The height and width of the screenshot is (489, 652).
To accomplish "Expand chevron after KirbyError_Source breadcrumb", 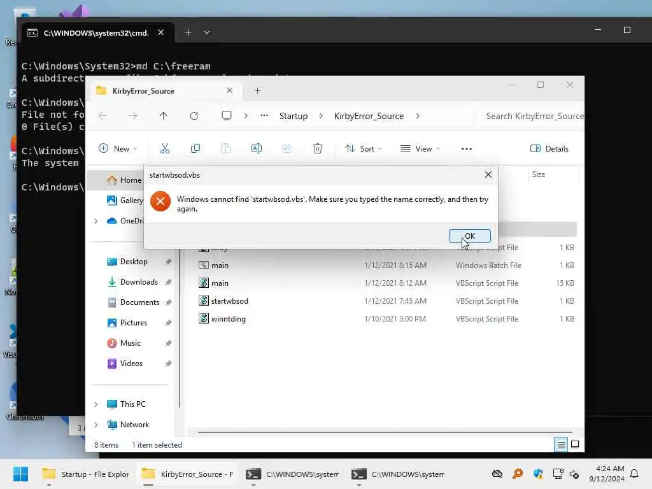I will 418,116.
